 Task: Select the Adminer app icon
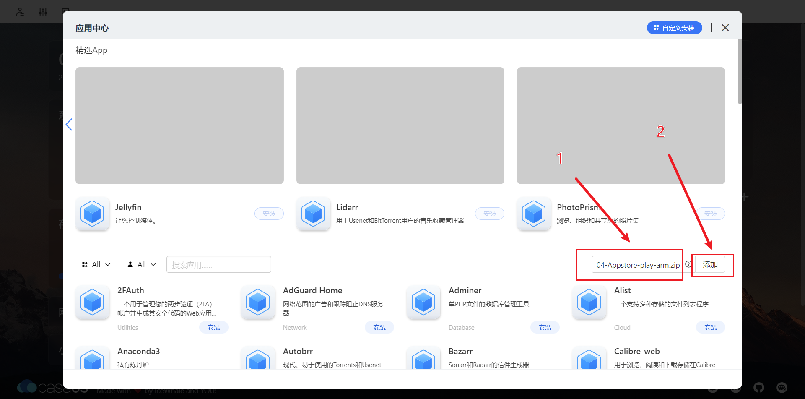423,302
